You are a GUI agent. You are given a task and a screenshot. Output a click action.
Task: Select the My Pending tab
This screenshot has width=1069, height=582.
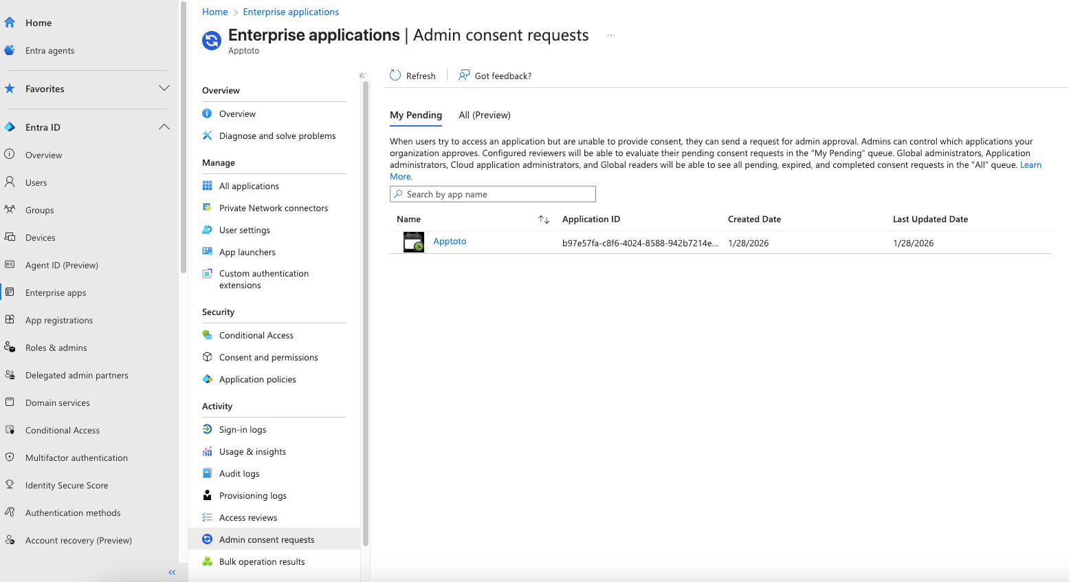pos(416,115)
